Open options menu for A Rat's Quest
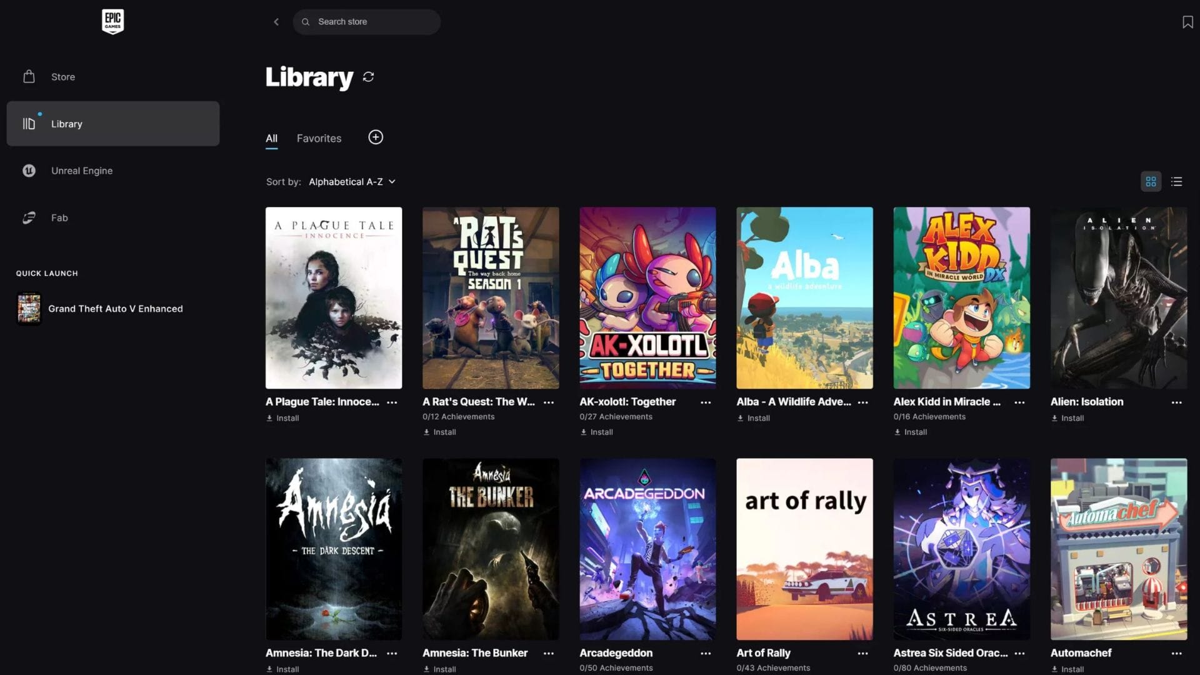This screenshot has height=675, width=1200. (549, 402)
